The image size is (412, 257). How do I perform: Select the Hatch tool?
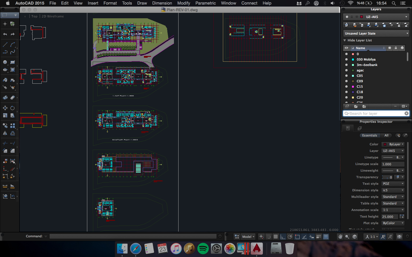[x=13, y=70]
